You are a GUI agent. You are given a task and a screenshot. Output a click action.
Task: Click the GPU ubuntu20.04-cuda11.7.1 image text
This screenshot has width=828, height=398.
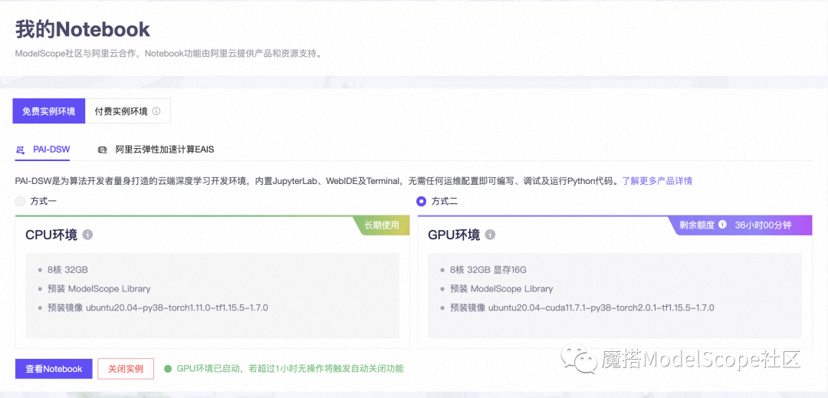click(x=582, y=308)
